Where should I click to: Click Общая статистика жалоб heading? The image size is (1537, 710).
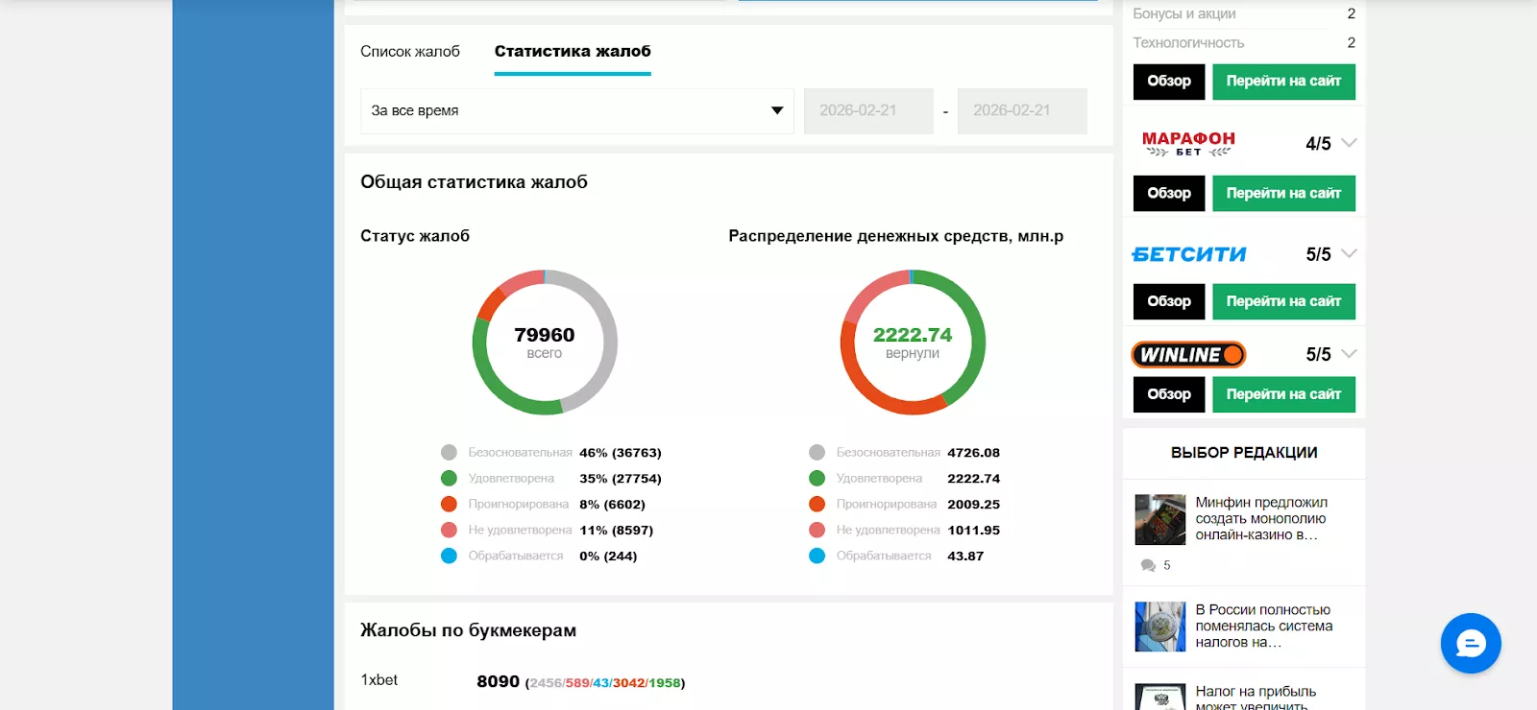point(474,181)
